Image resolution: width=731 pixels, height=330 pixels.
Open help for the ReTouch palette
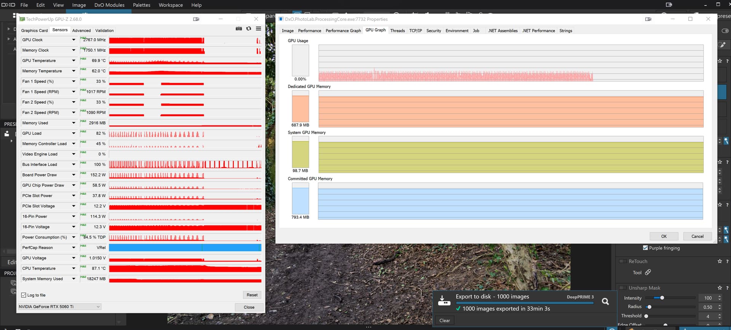[x=727, y=262]
